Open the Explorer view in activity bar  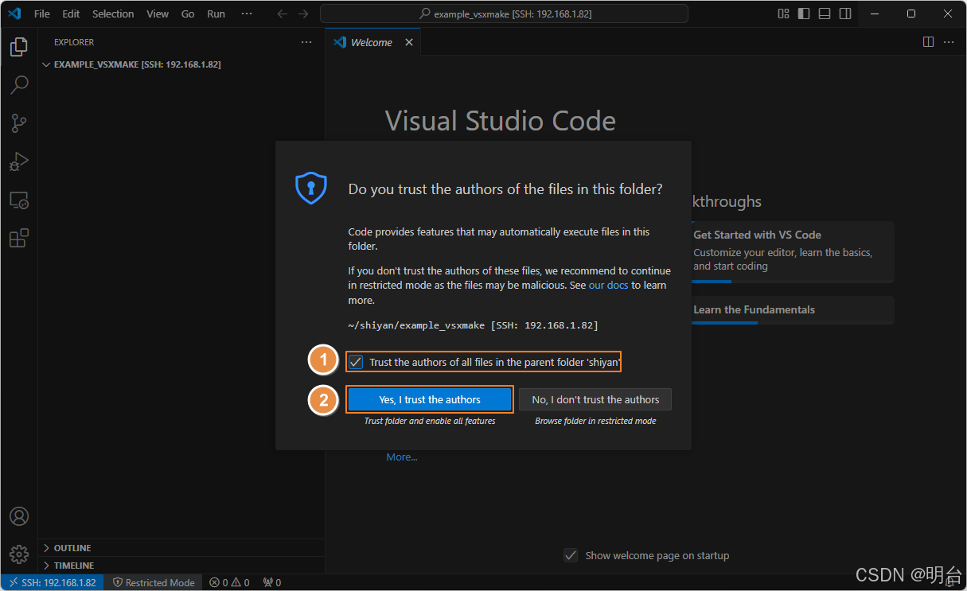coord(19,48)
